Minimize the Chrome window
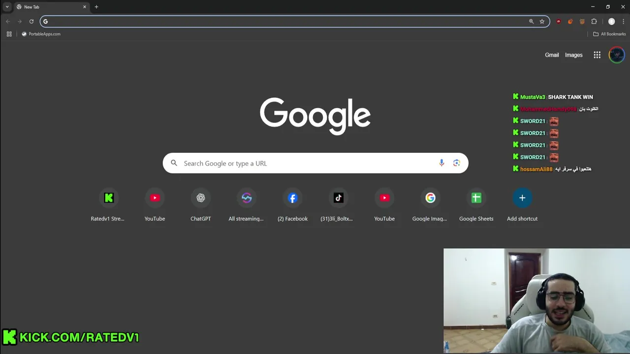 [x=593, y=7]
